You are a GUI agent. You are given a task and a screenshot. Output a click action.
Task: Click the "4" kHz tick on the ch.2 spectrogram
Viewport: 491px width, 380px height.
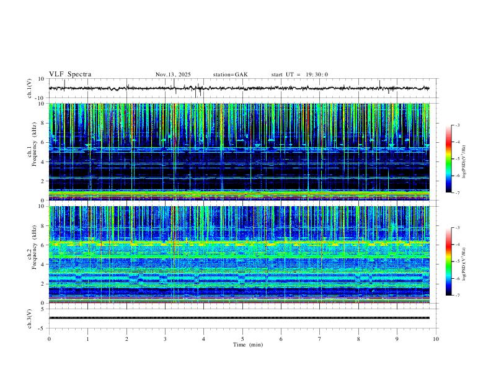pos(43,265)
